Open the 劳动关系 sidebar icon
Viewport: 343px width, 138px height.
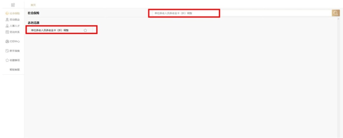[x=7, y=32]
